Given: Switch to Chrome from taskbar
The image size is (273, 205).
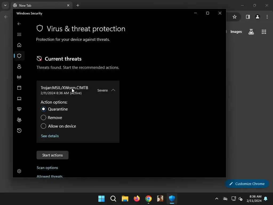Looking at the screenshot, I should [148, 199].
